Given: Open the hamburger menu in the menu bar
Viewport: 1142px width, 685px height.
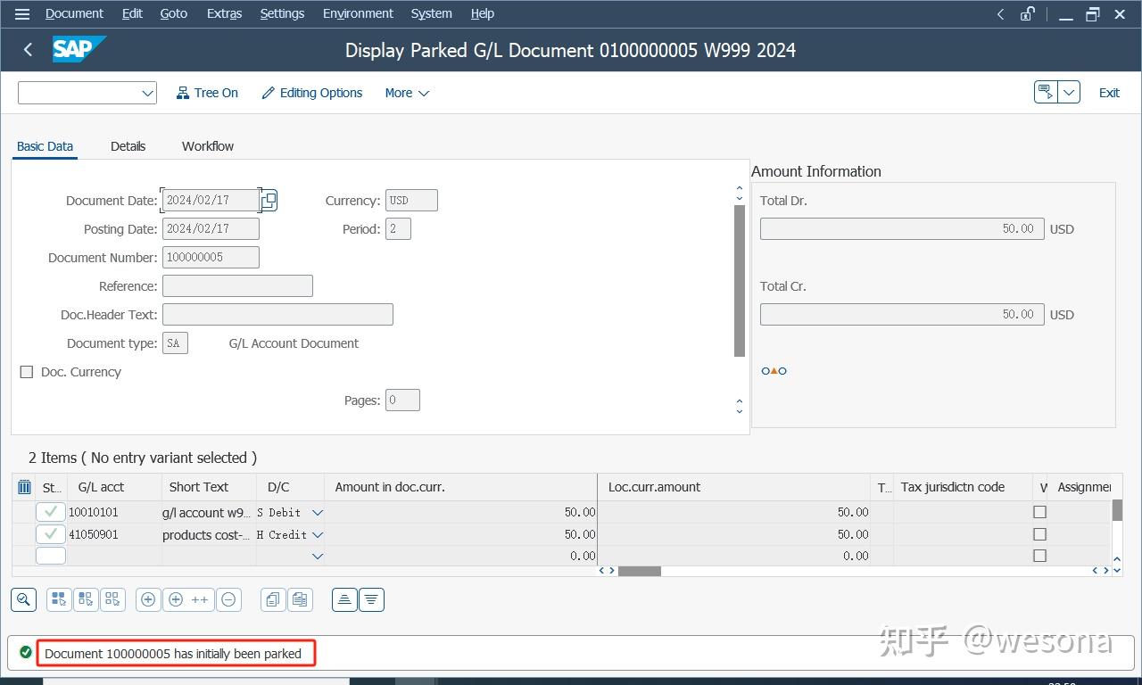Looking at the screenshot, I should tap(22, 14).
